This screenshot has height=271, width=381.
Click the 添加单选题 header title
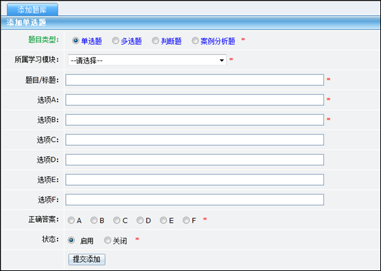pos(26,23)
